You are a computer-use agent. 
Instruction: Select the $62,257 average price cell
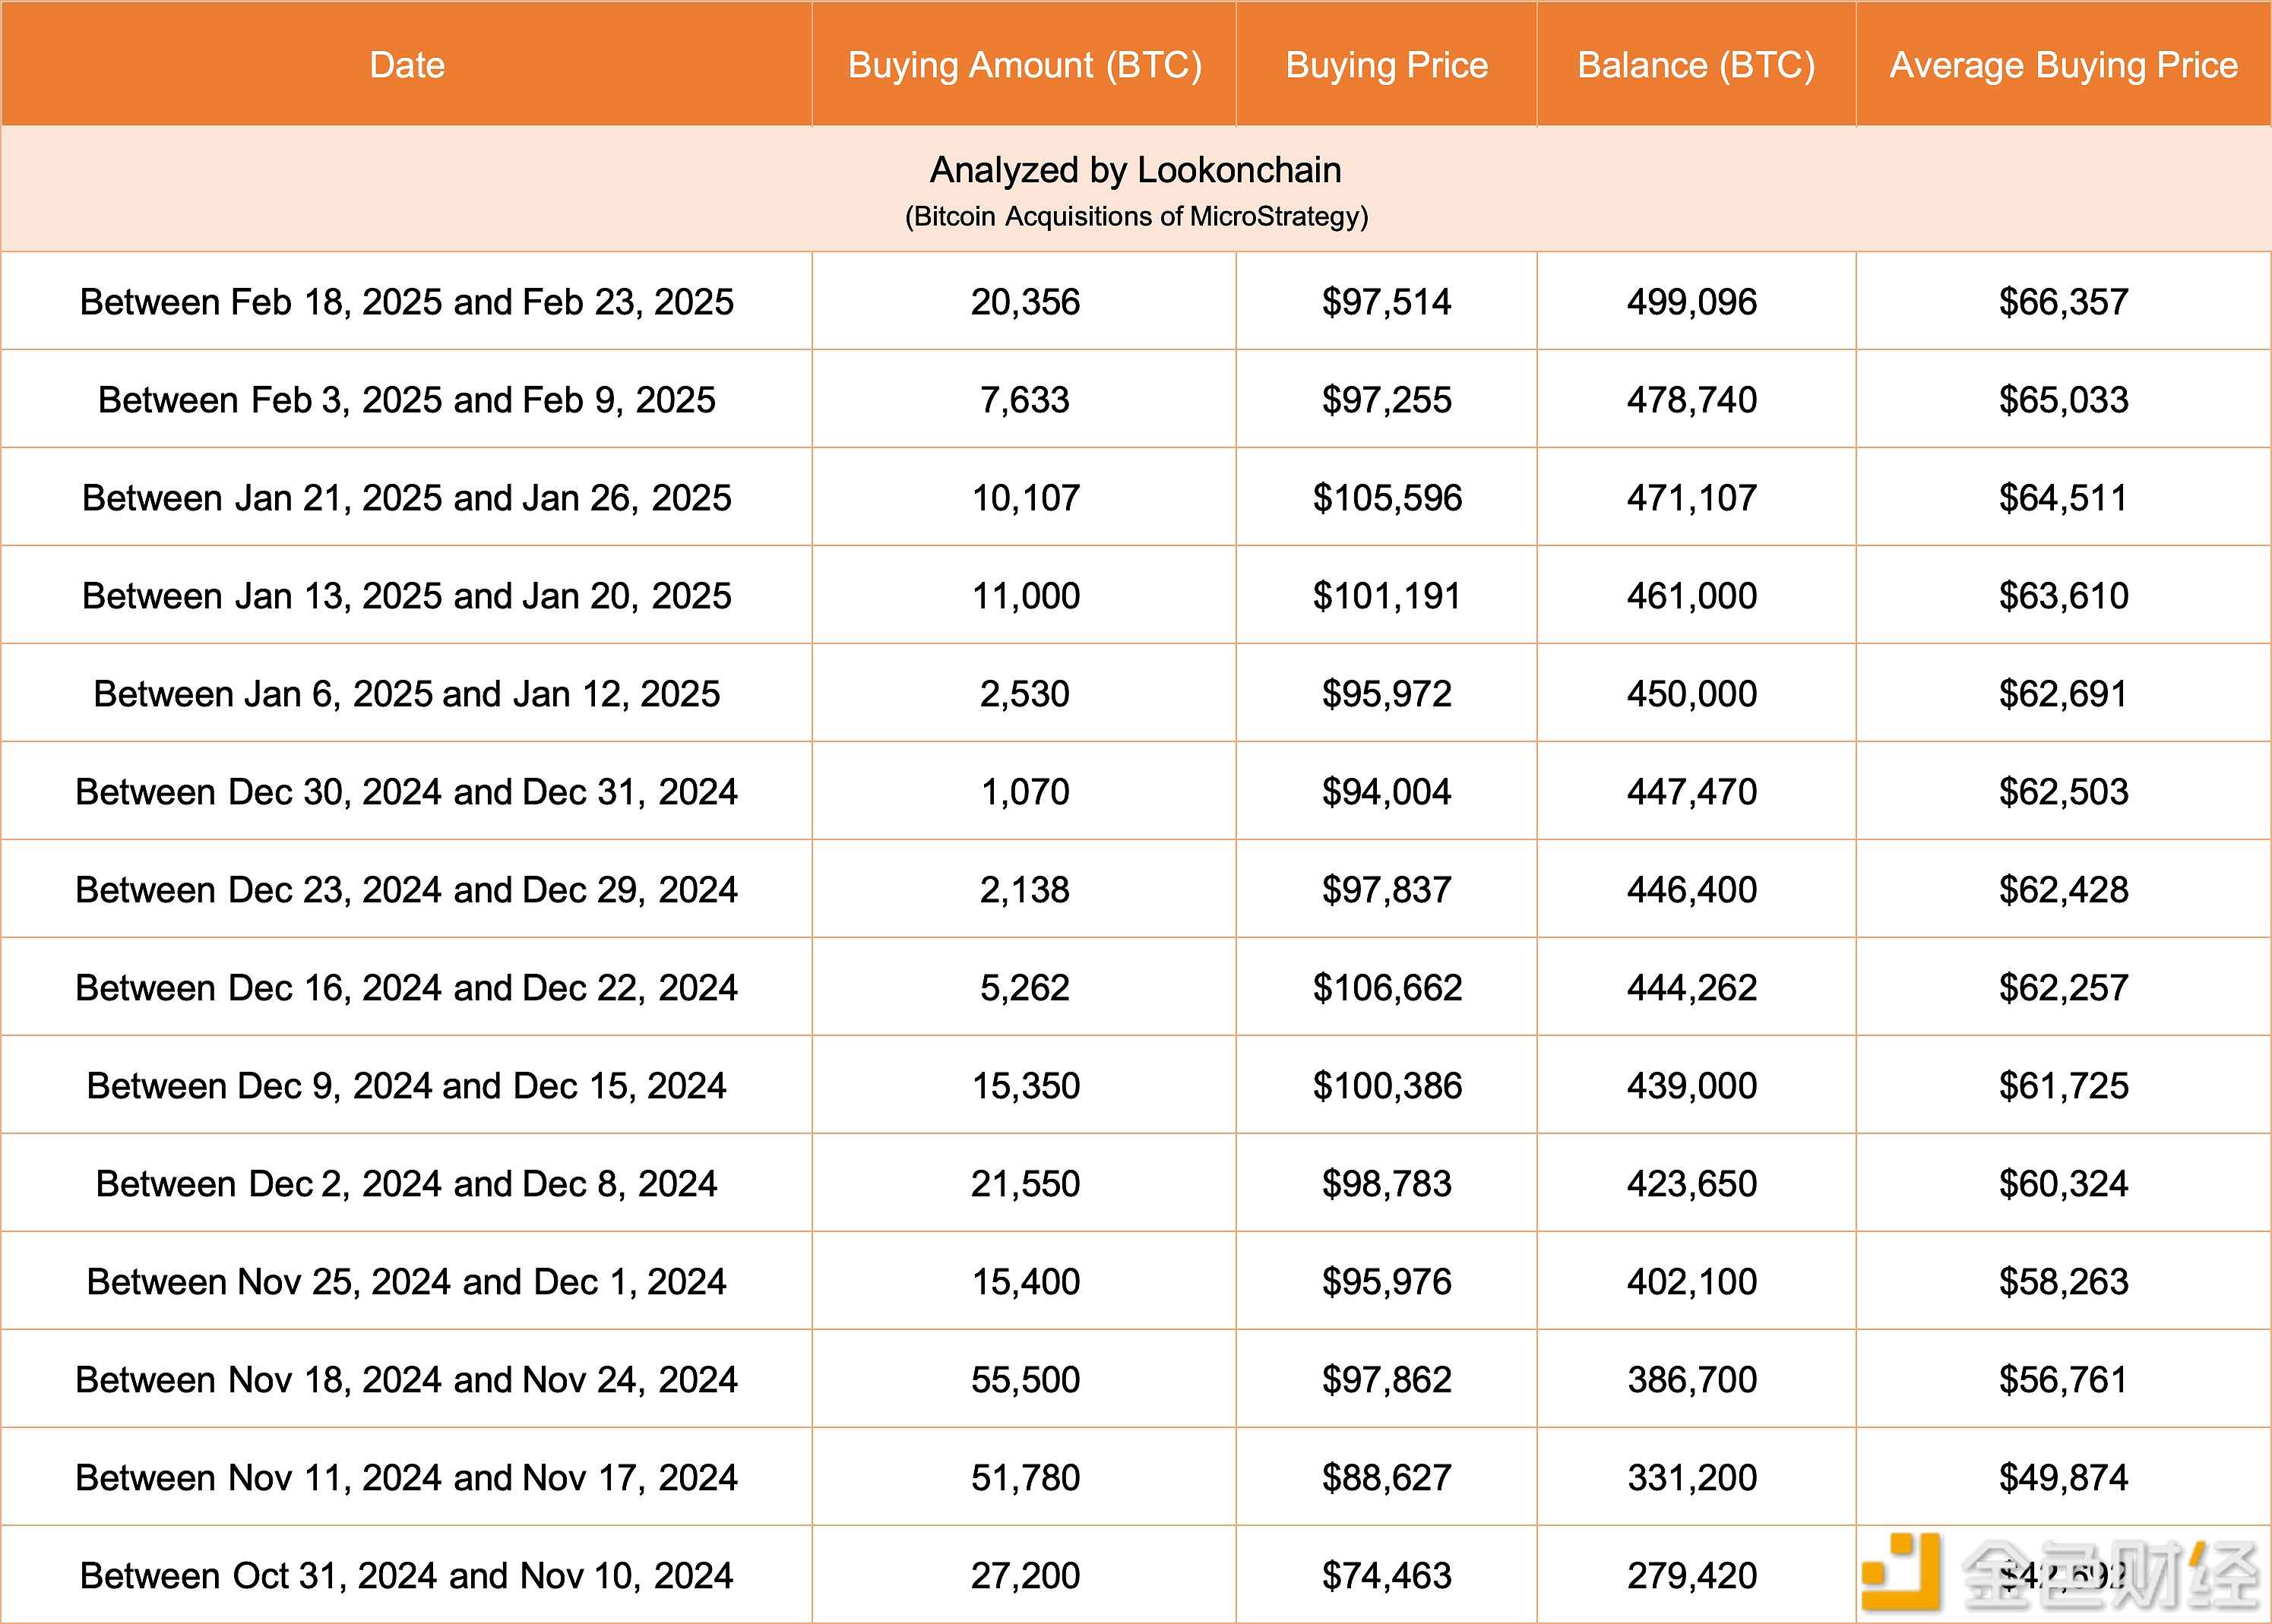[2063, 987]
